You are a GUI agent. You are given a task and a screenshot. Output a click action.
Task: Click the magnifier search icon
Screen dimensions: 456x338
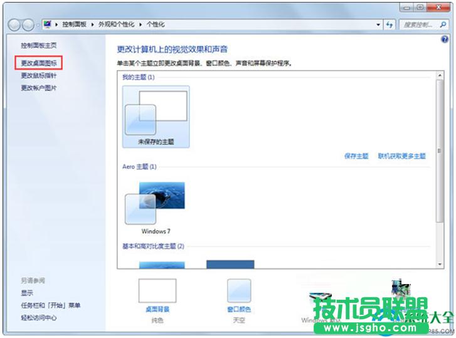click(x=443, y=24)
